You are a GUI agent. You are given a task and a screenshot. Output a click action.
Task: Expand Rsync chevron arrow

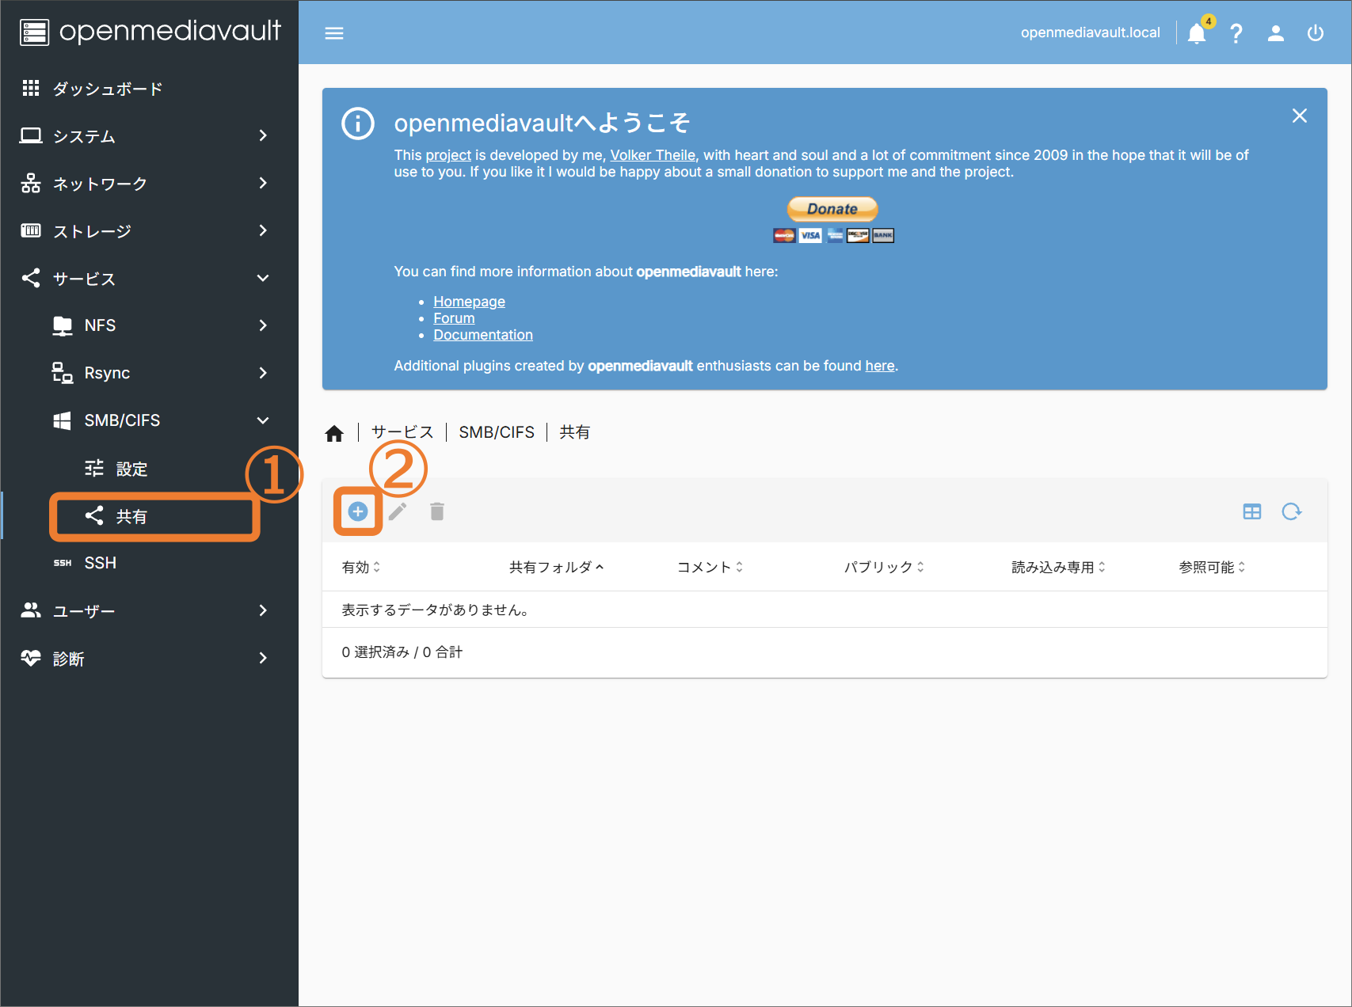point(263,373)
